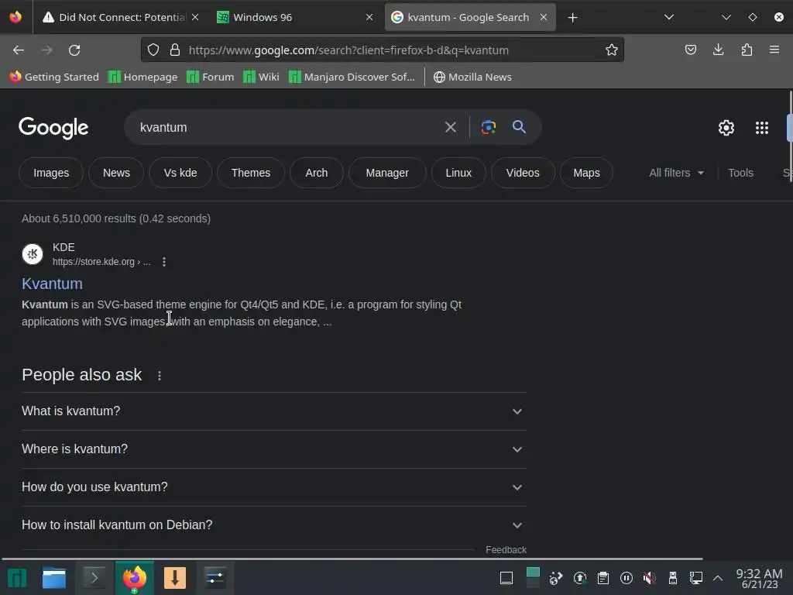
Task: Expand the 'Where is kvantum?' question
Action: click(x=273, y=449)
